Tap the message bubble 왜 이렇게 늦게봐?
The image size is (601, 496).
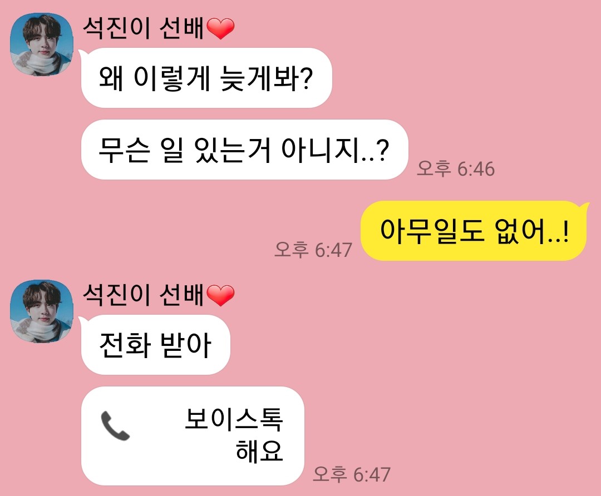[206, 78]
